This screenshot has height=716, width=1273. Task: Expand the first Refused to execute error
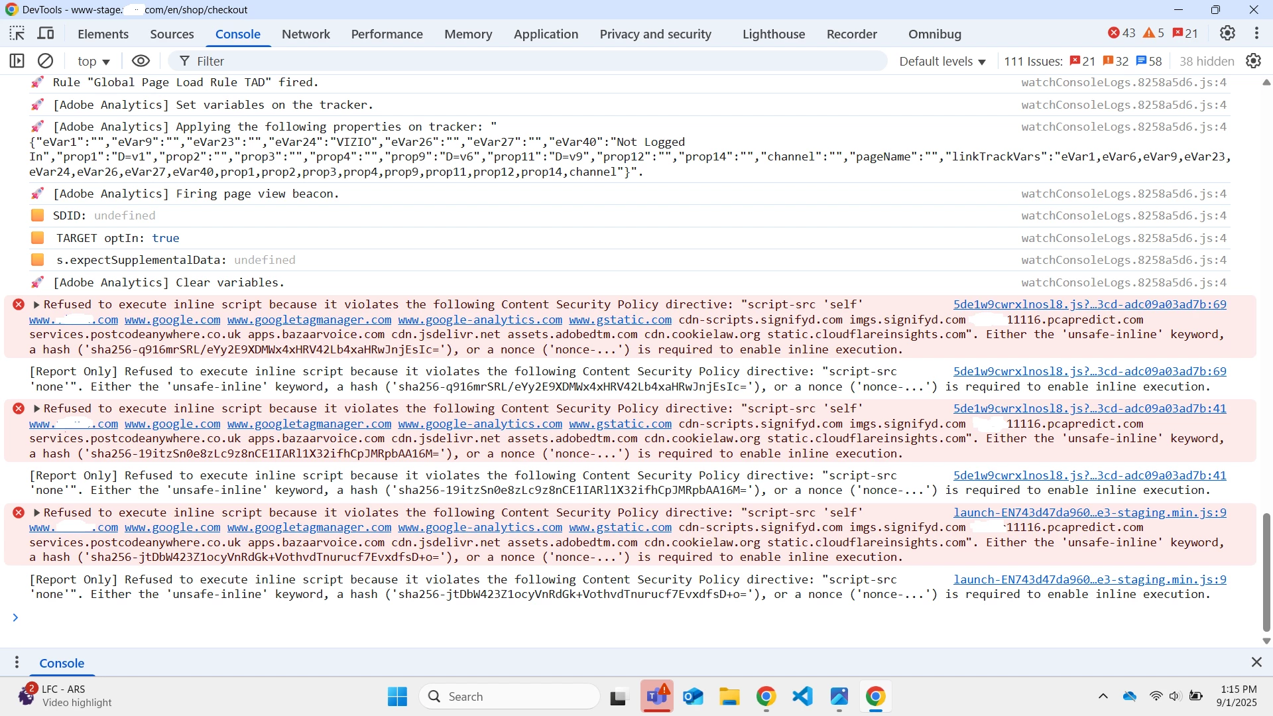tap(37, 305)
